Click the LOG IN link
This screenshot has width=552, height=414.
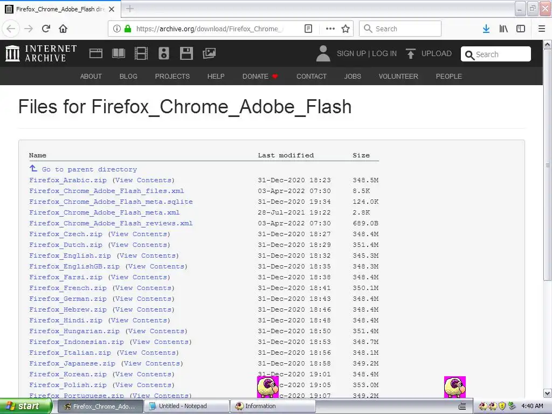pyautogui.click(x=384, y=53)
